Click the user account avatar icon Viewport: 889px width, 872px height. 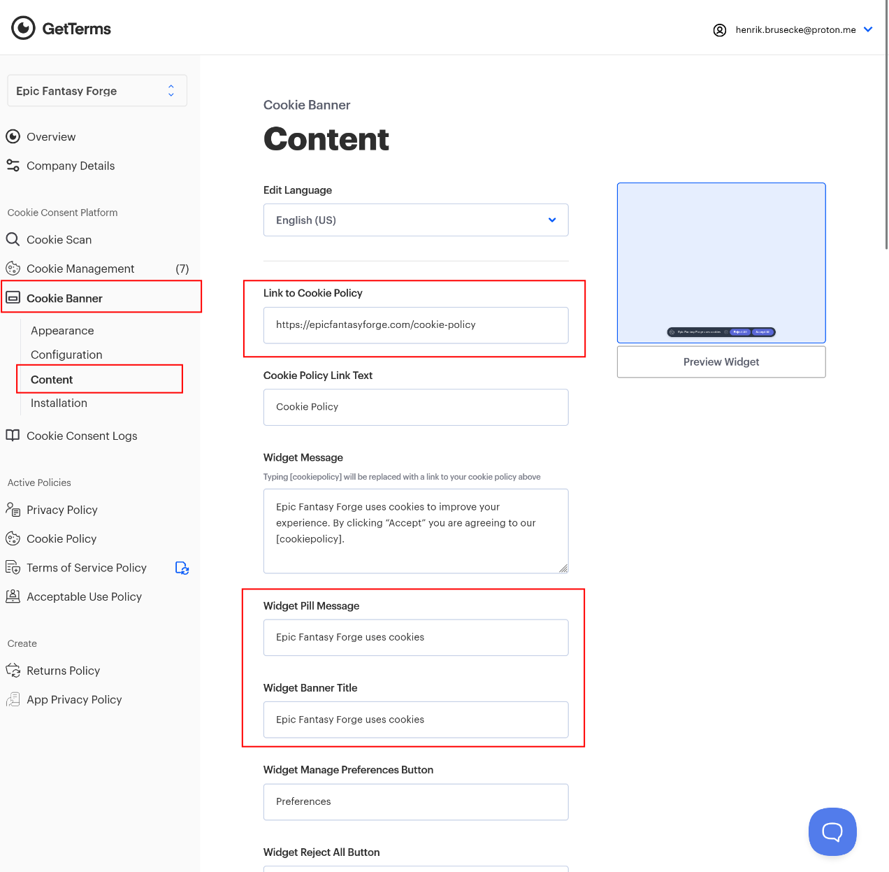click(720, 30)
